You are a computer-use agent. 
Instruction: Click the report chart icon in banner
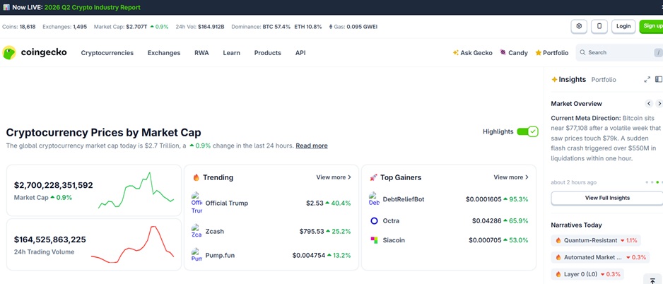(x=6, y=7)
